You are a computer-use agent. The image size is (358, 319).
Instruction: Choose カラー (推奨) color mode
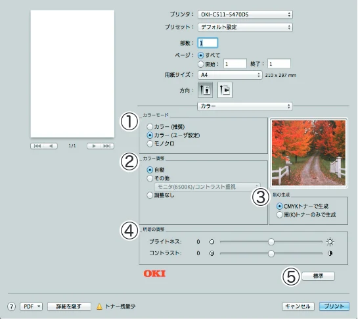click(150, 126)
